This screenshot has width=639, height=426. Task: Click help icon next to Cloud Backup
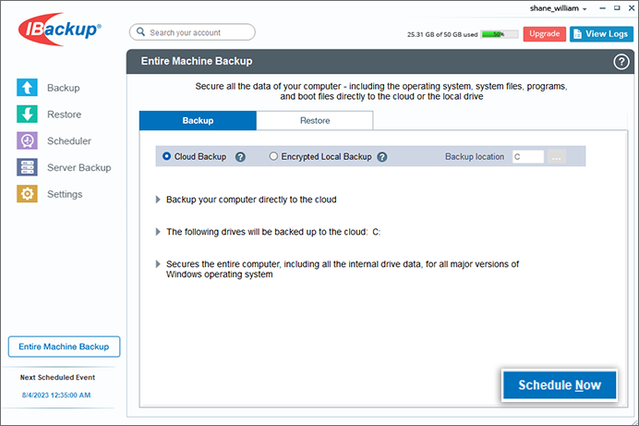[240, 157]
